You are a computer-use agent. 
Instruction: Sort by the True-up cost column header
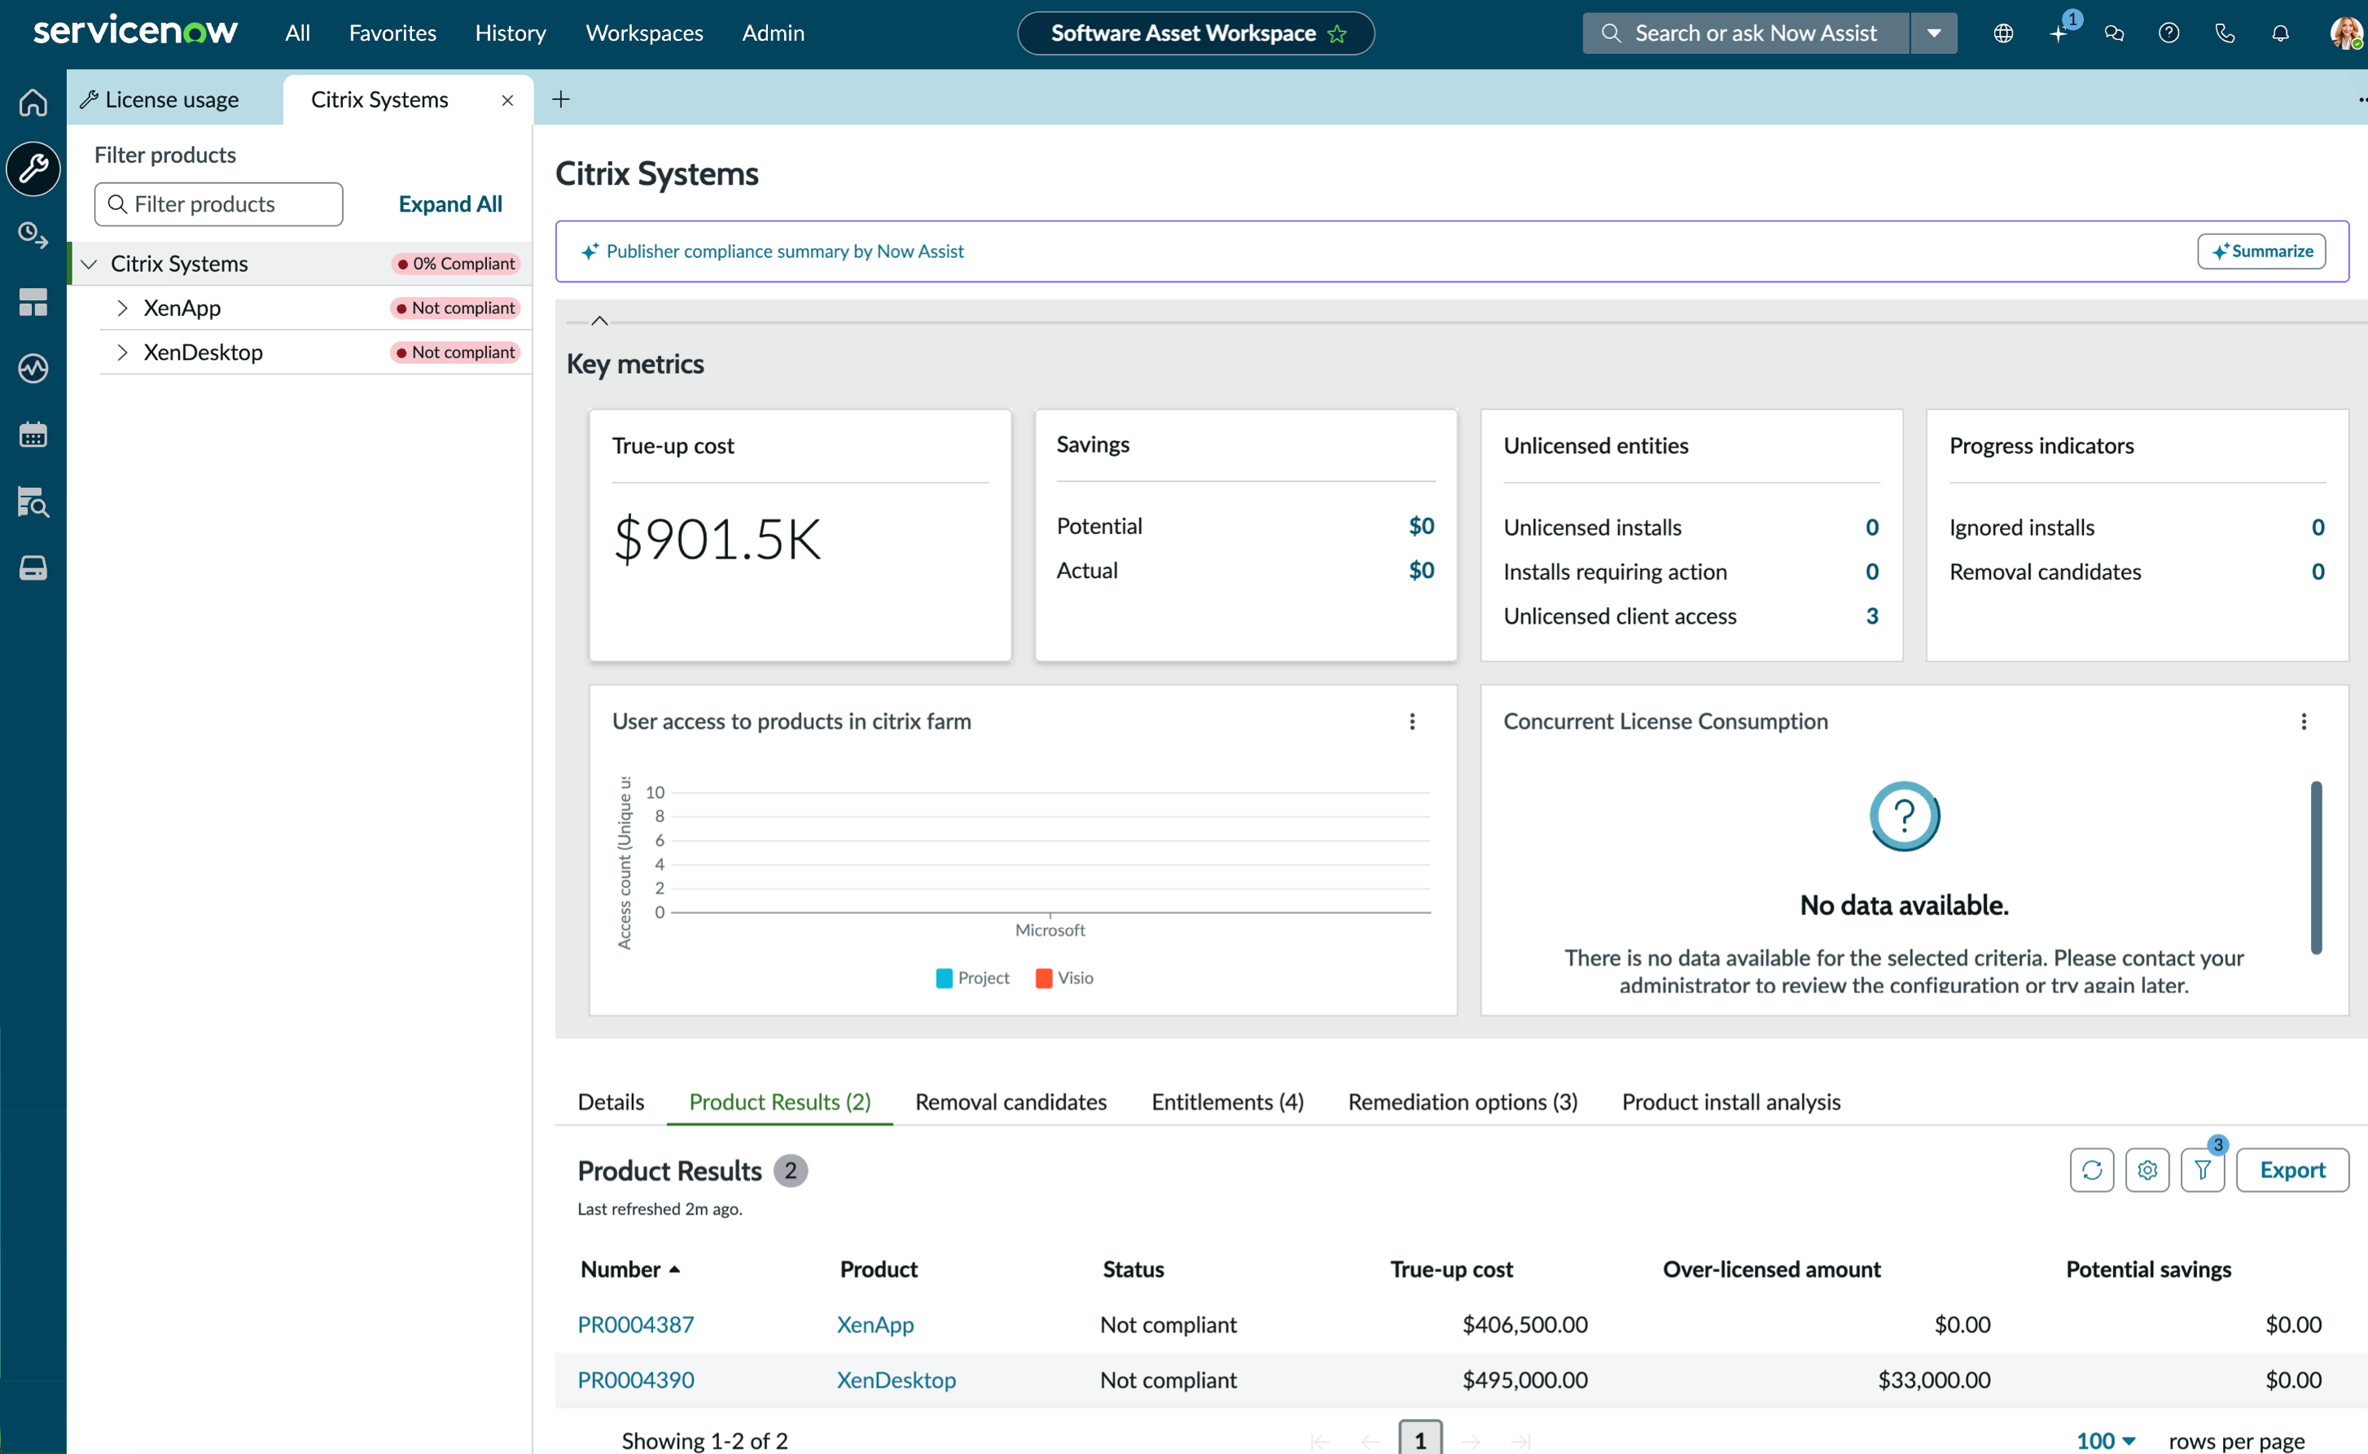[x=1451, y=1269]
